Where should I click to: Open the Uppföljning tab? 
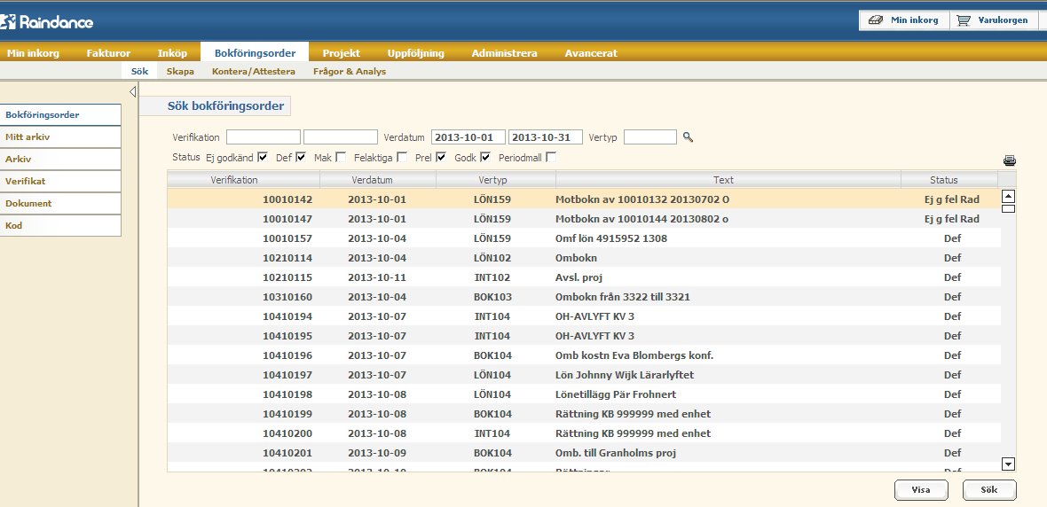(415, 52)
